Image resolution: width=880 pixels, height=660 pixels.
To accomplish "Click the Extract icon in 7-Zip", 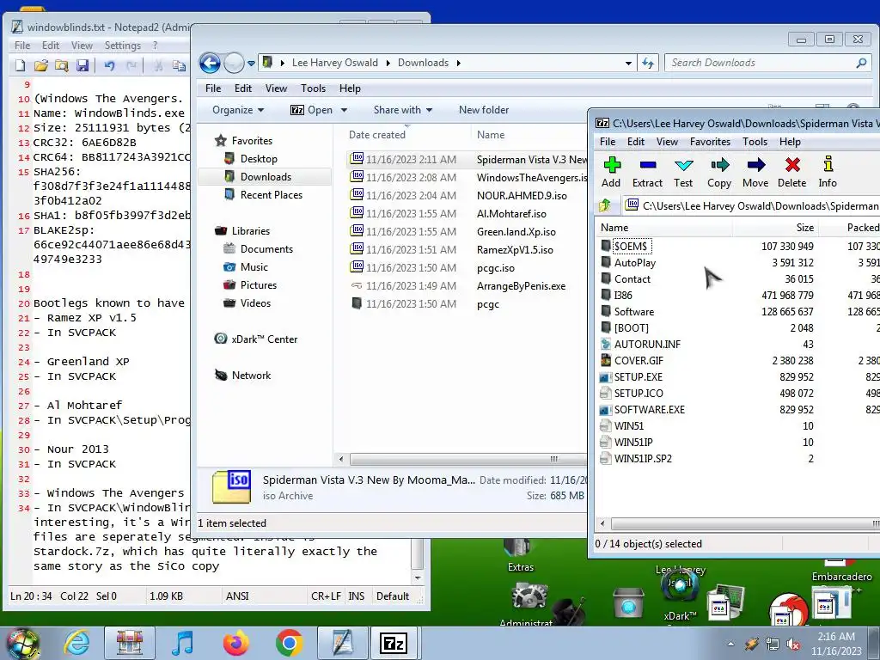I will point(648,172).
